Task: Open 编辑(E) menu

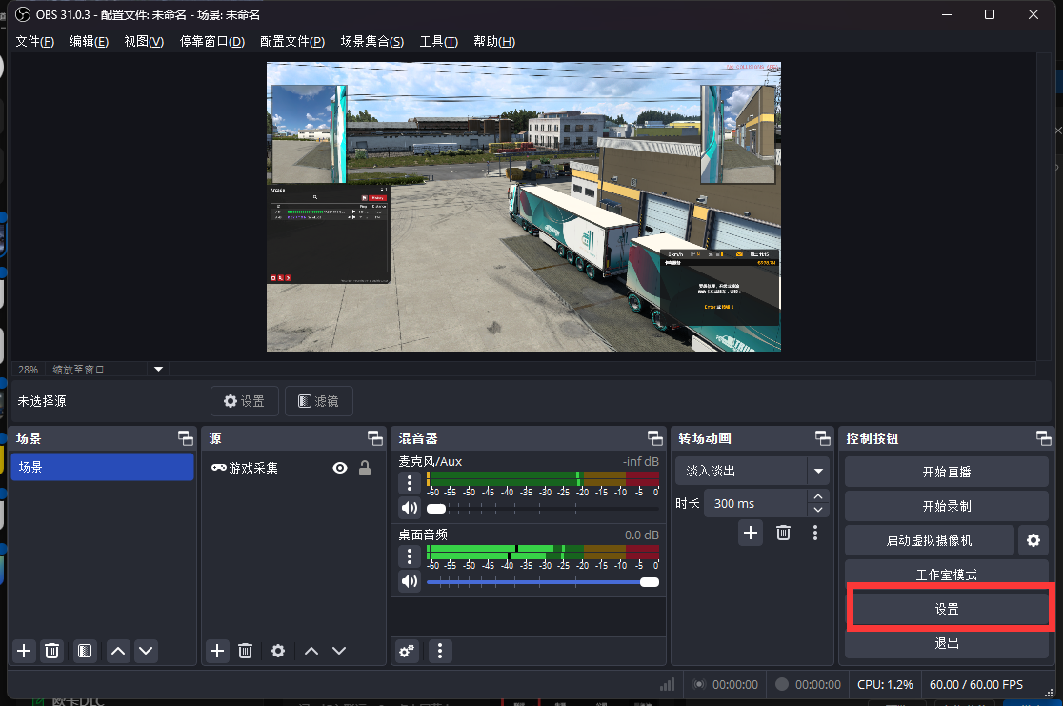Action: pos(89,41)
